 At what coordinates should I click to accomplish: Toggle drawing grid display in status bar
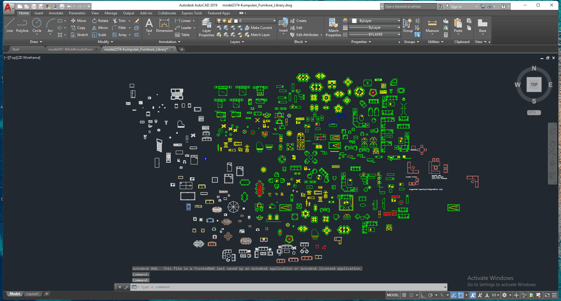404,295
